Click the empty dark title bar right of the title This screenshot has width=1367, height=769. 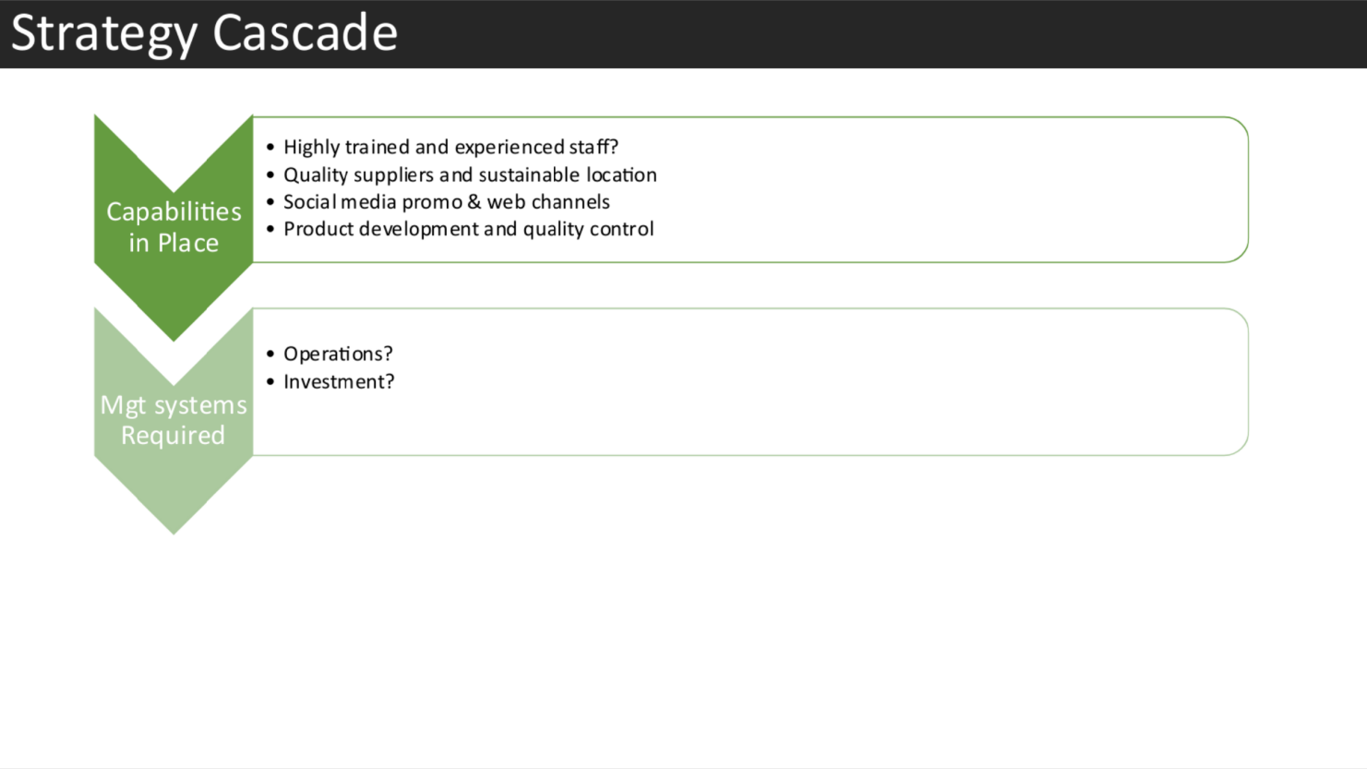click(877, 33)
